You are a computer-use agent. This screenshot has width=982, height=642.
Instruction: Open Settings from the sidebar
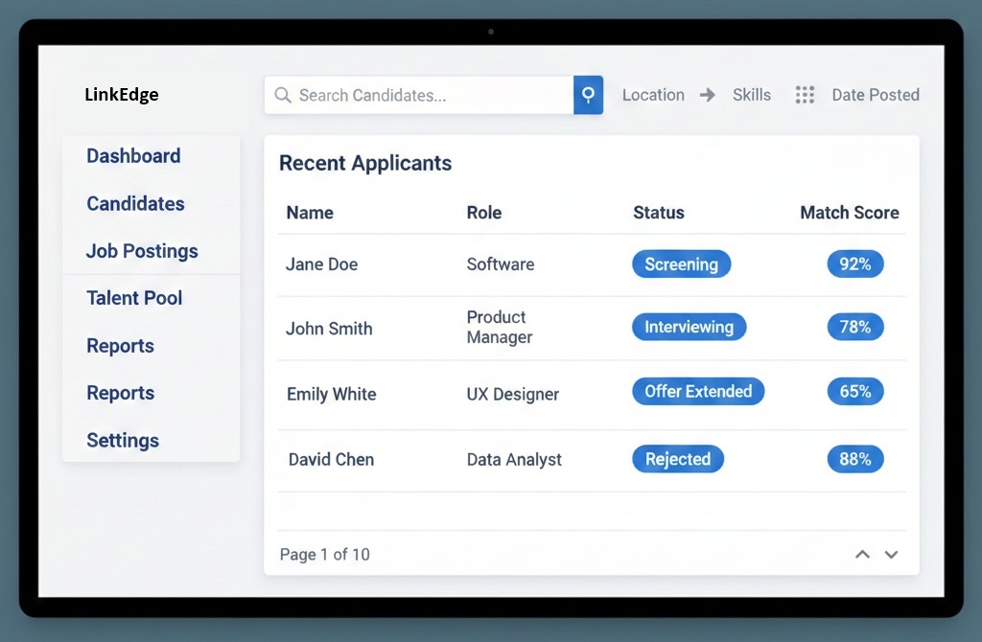(x=123, y=441)
